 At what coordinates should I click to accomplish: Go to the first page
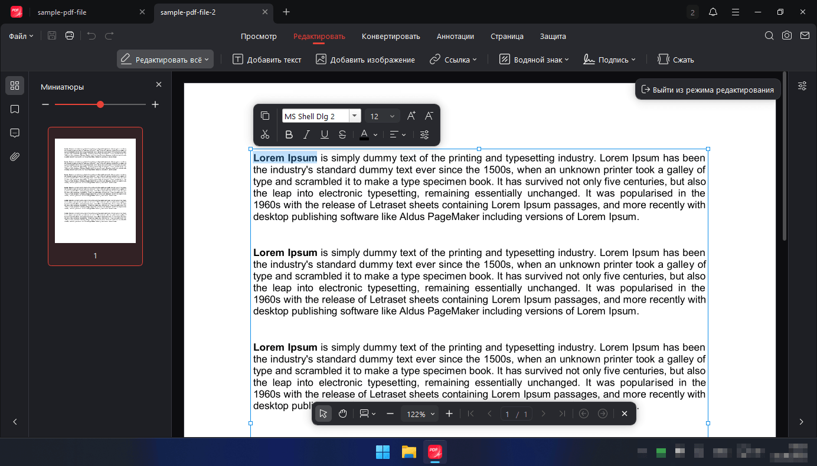click(470, 414)
